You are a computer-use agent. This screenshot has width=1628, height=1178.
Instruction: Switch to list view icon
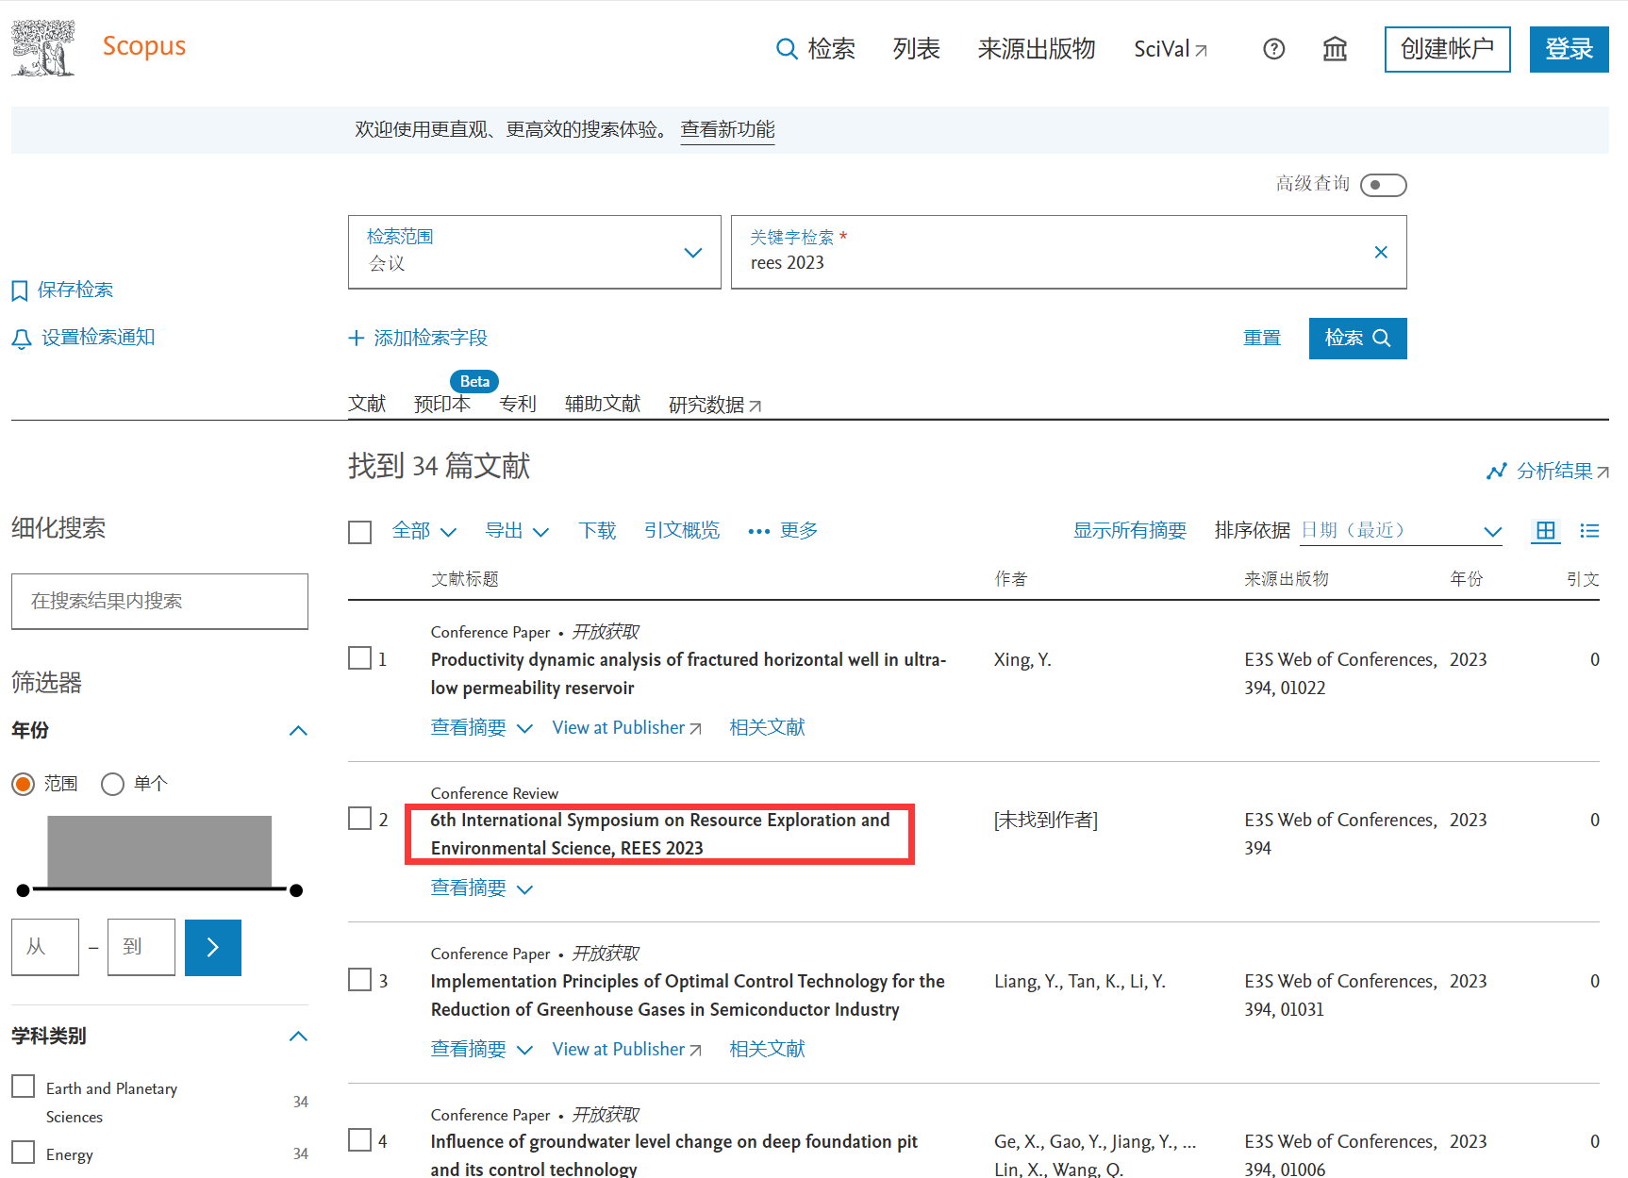1589,531
